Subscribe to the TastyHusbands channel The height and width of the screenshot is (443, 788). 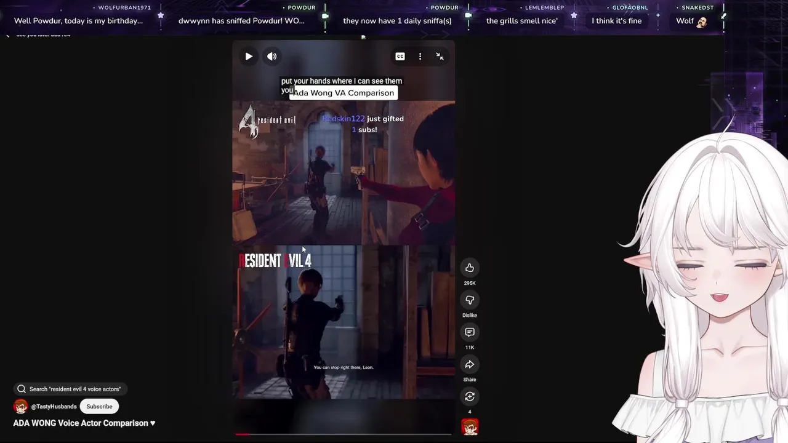pyautogui.click(x=99, y=407)
